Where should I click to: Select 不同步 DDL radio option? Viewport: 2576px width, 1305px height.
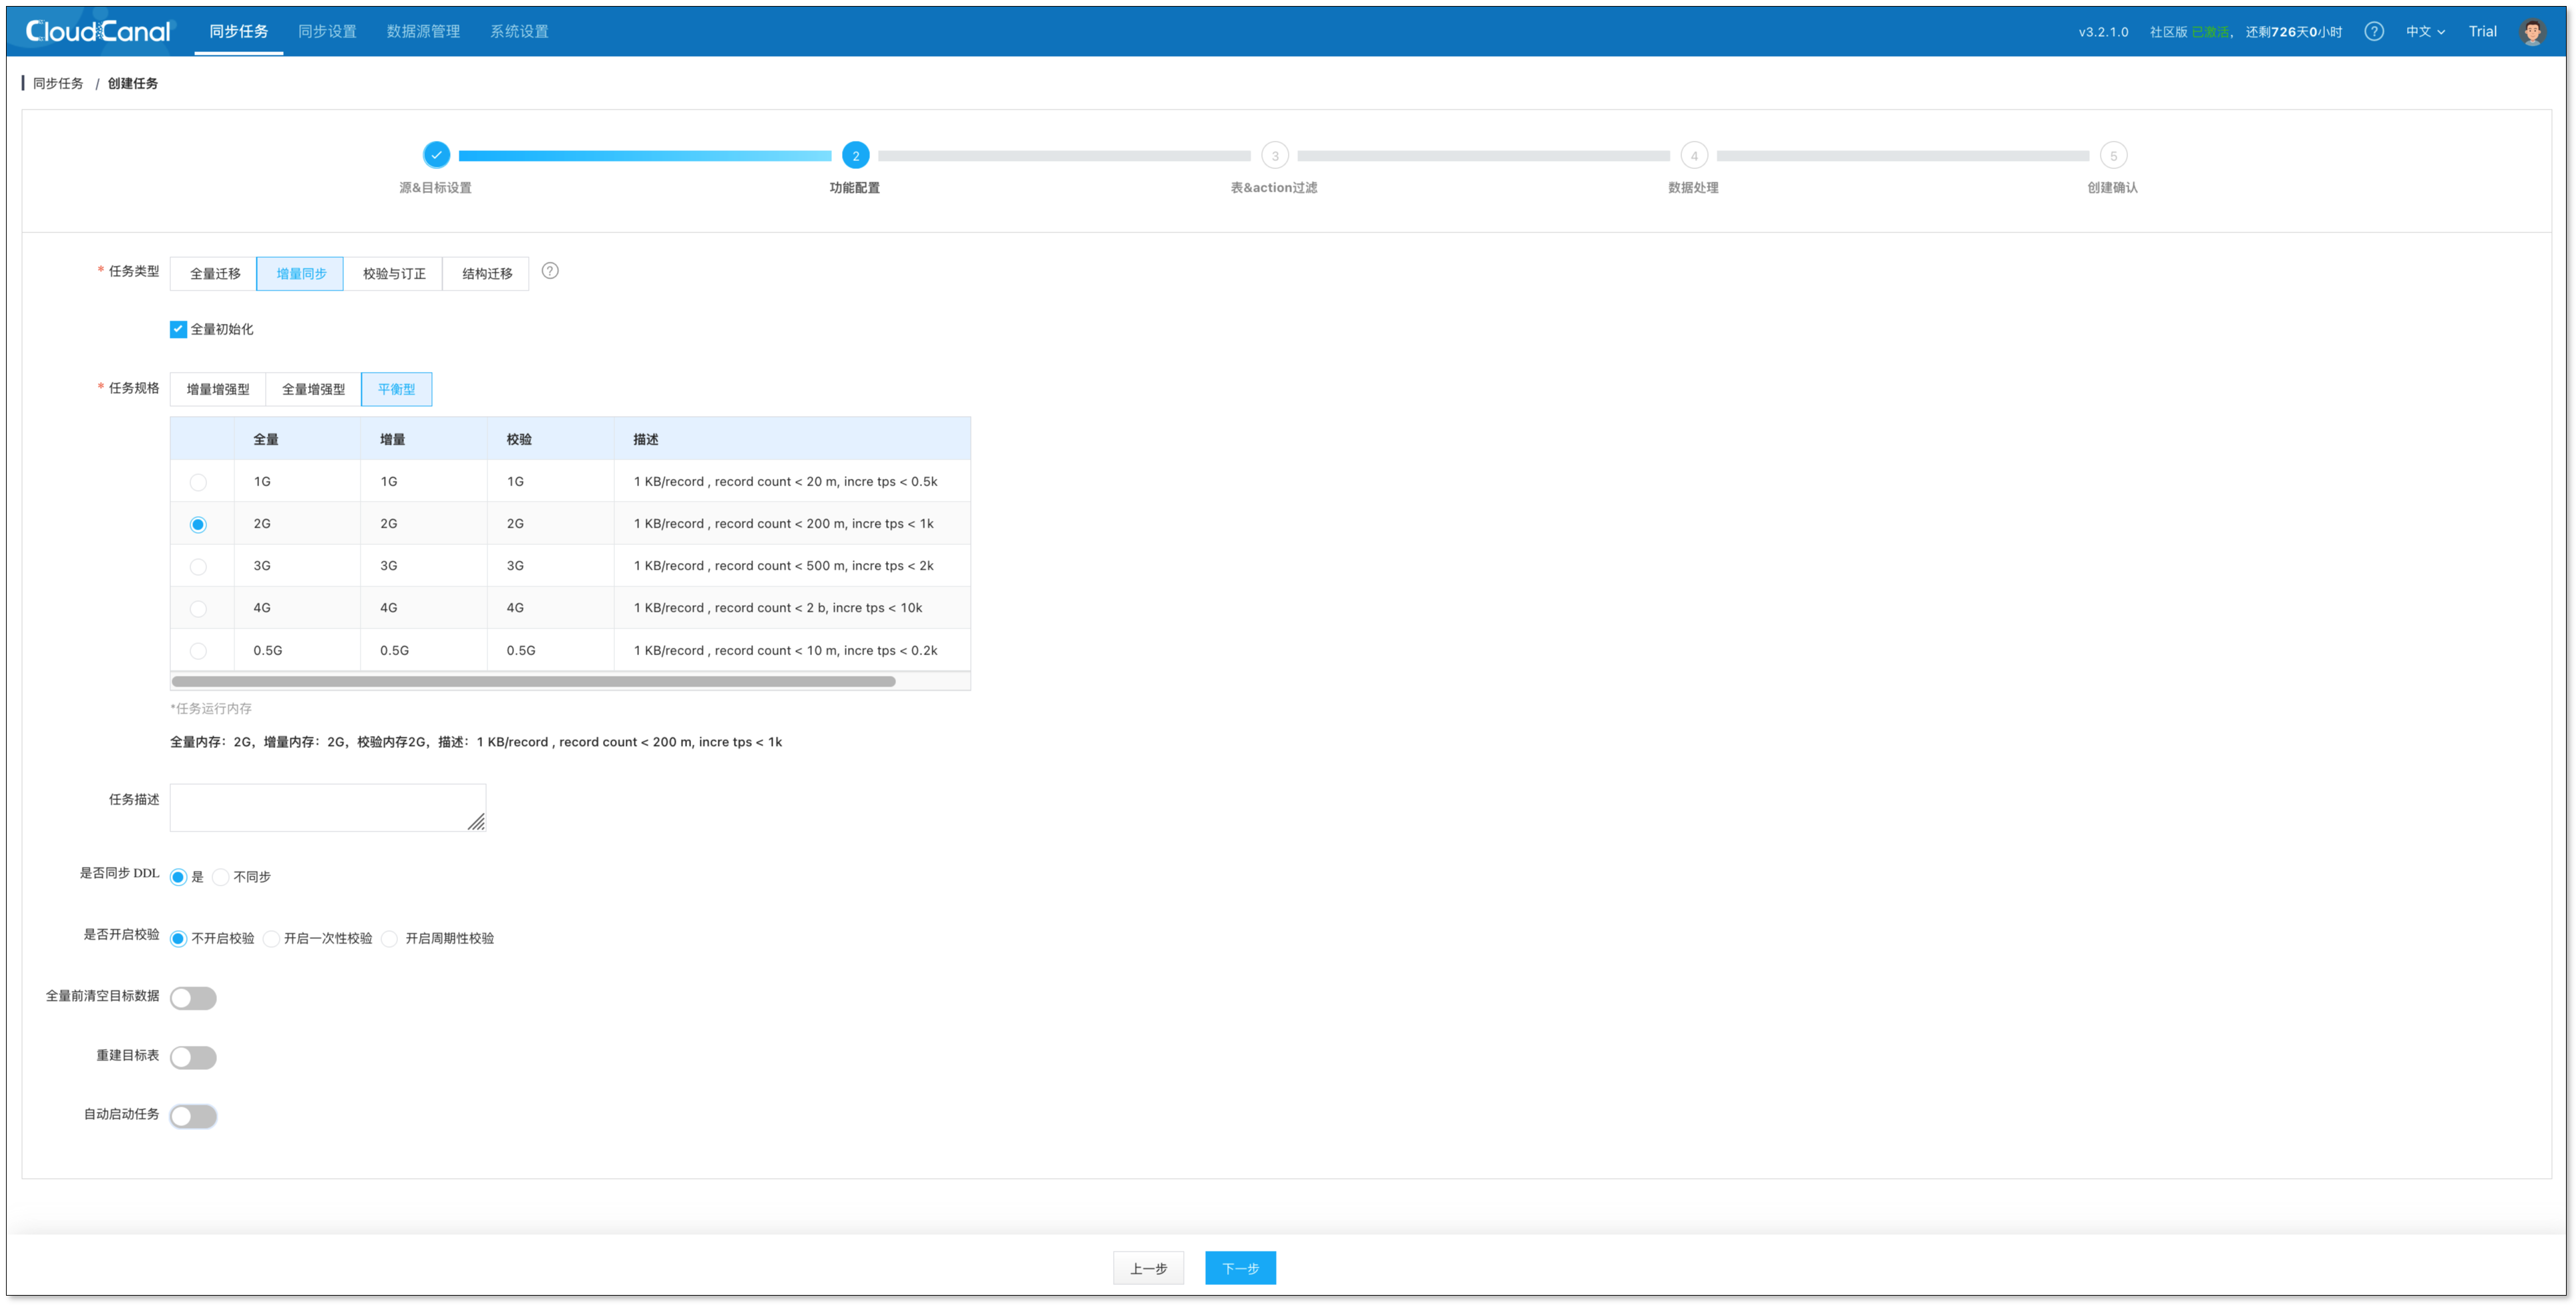point(221,877)
